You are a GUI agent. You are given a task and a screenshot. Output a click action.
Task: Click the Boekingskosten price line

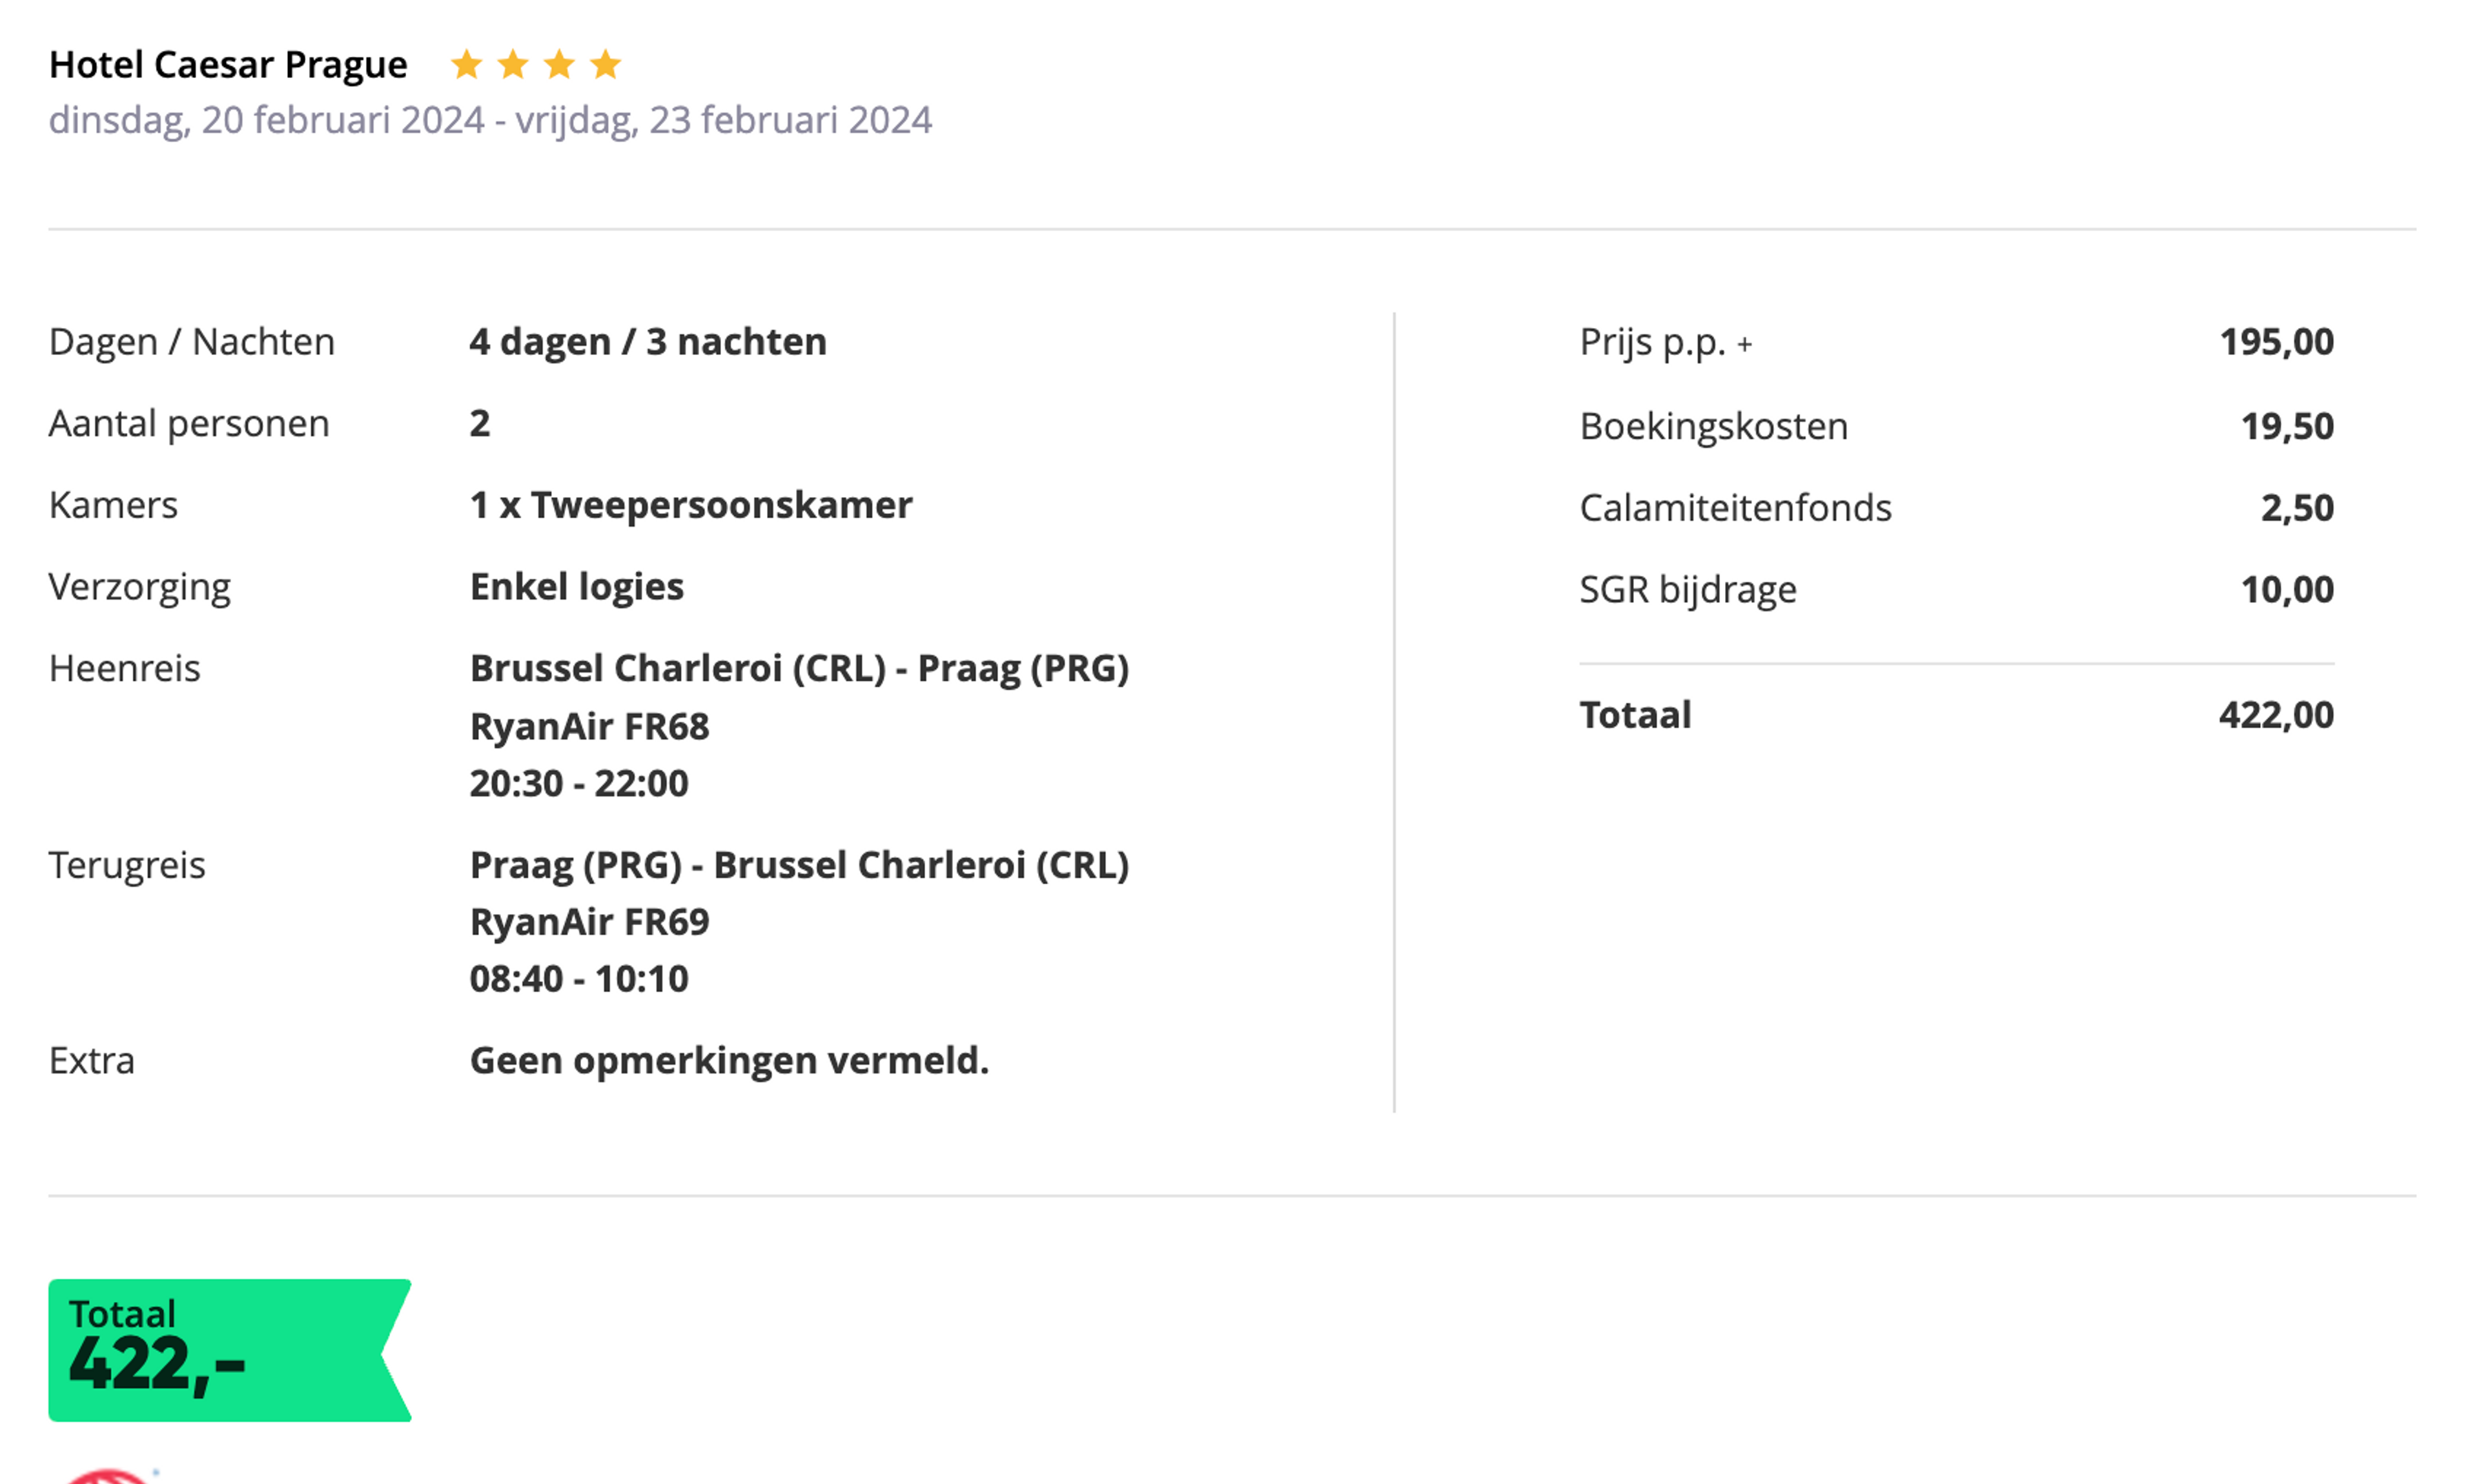[1957, 427]
